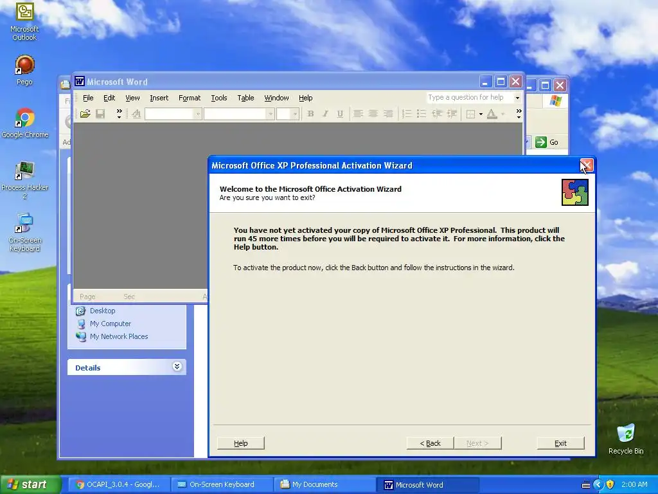Select the On-Screen Keyboard desktop icon
The image size is (658, 494).
click(25, 233)
